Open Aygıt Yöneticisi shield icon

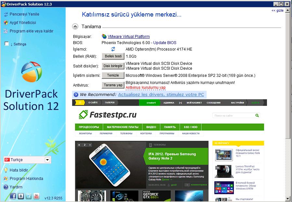point(6,23)
